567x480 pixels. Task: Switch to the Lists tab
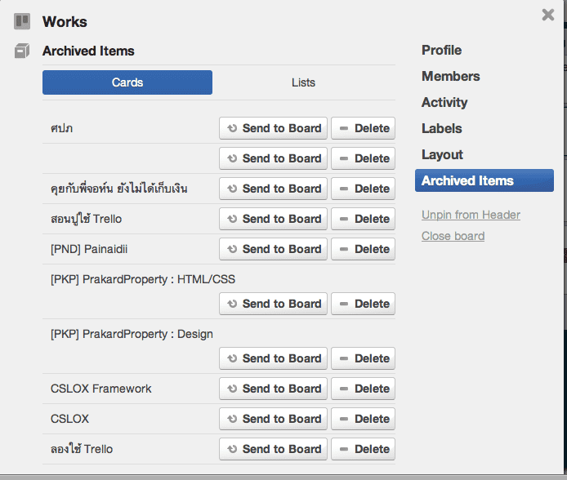303,82
